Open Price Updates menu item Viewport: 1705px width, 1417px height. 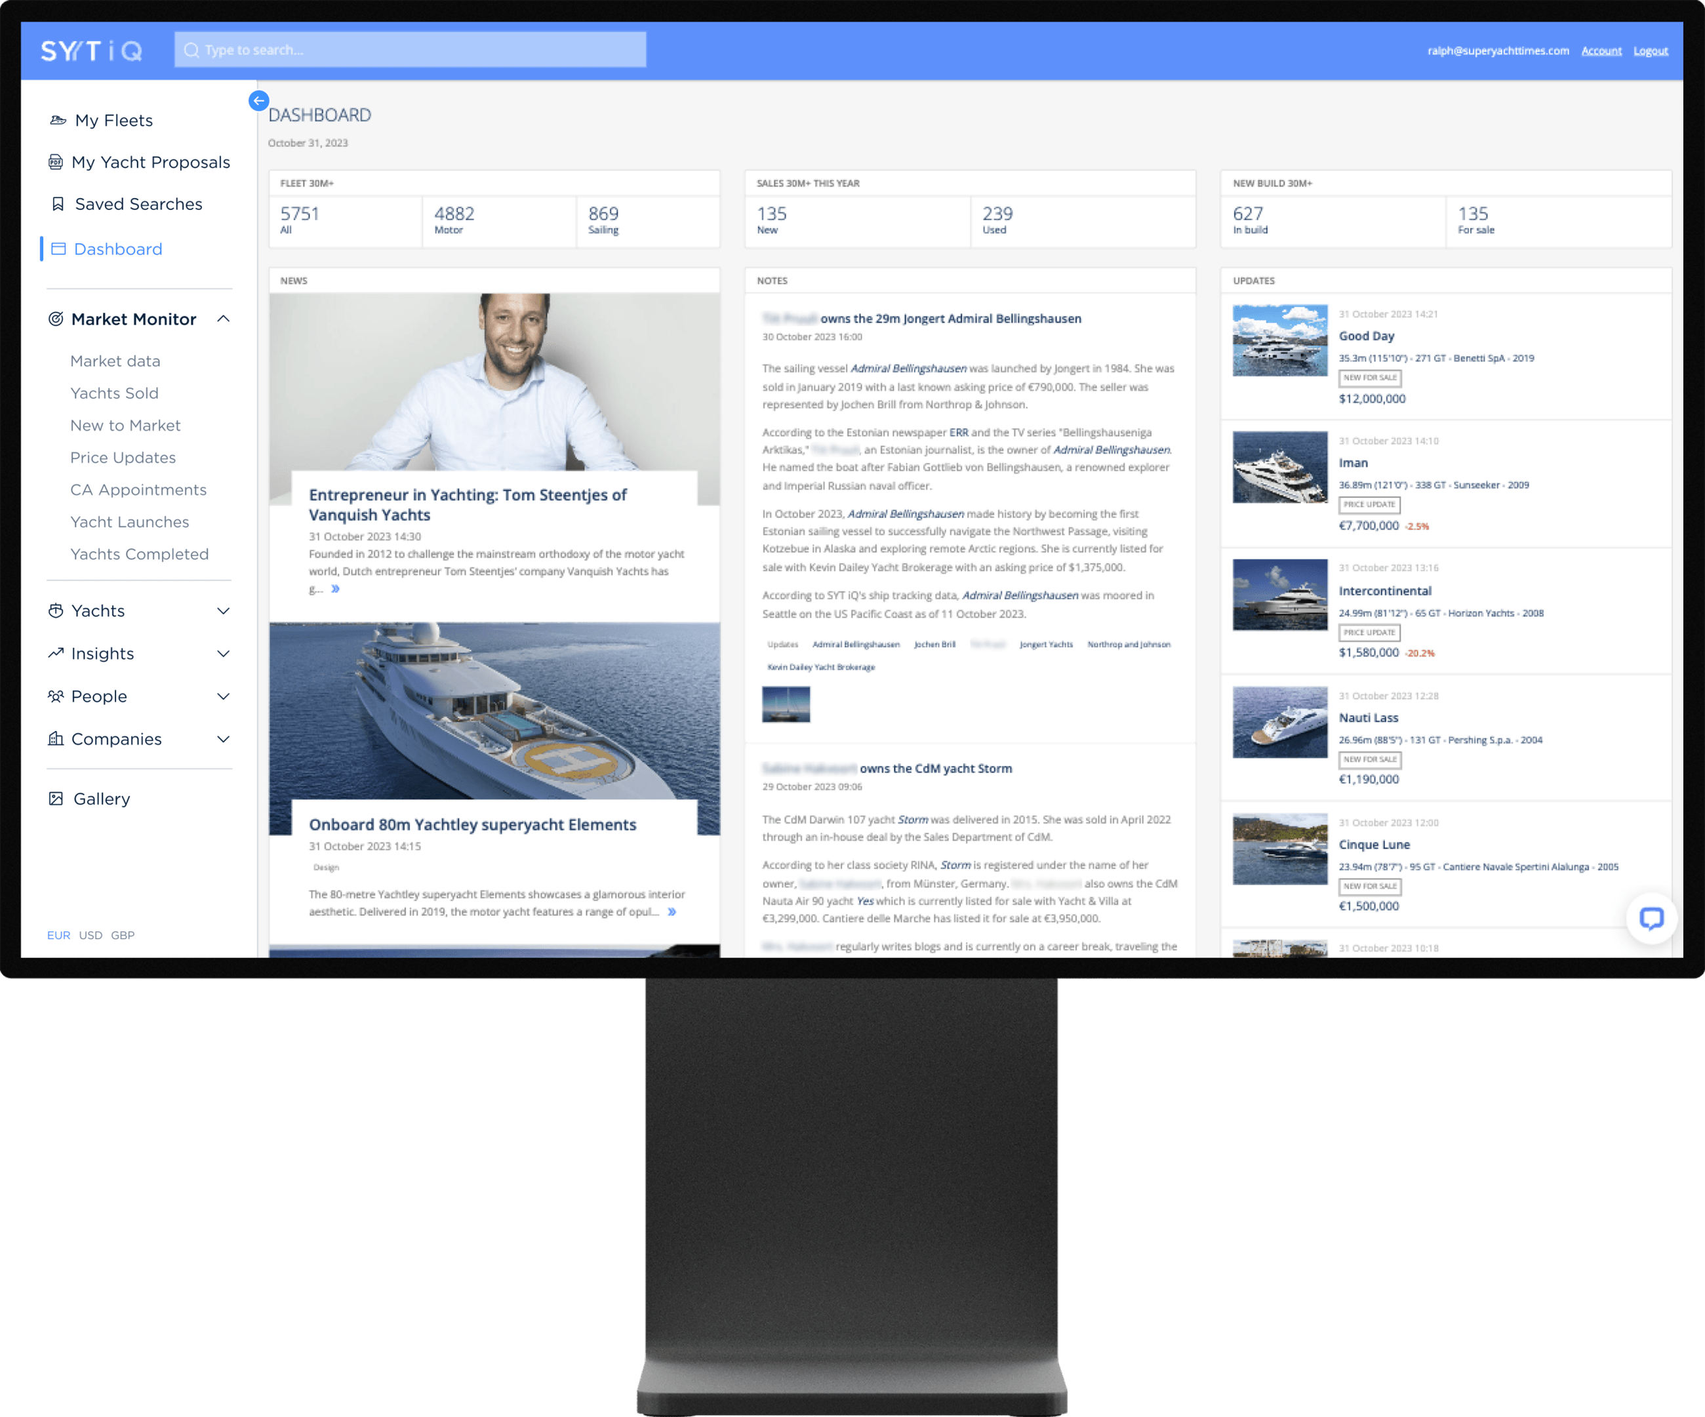coord(123,458)
